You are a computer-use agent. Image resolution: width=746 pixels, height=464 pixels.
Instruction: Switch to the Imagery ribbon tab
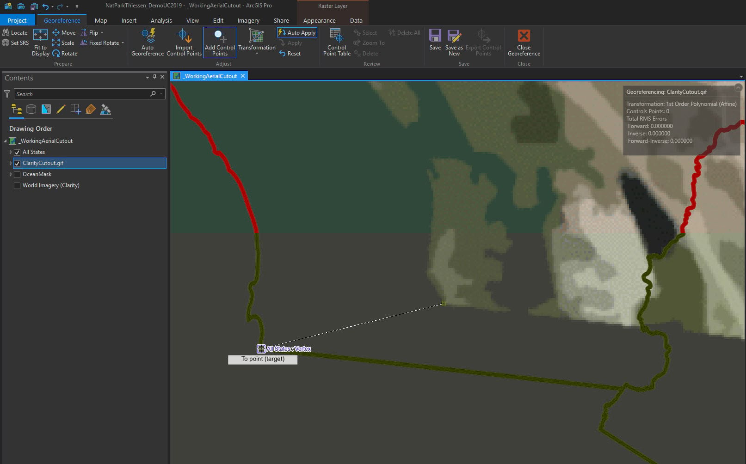click(248, 20)
